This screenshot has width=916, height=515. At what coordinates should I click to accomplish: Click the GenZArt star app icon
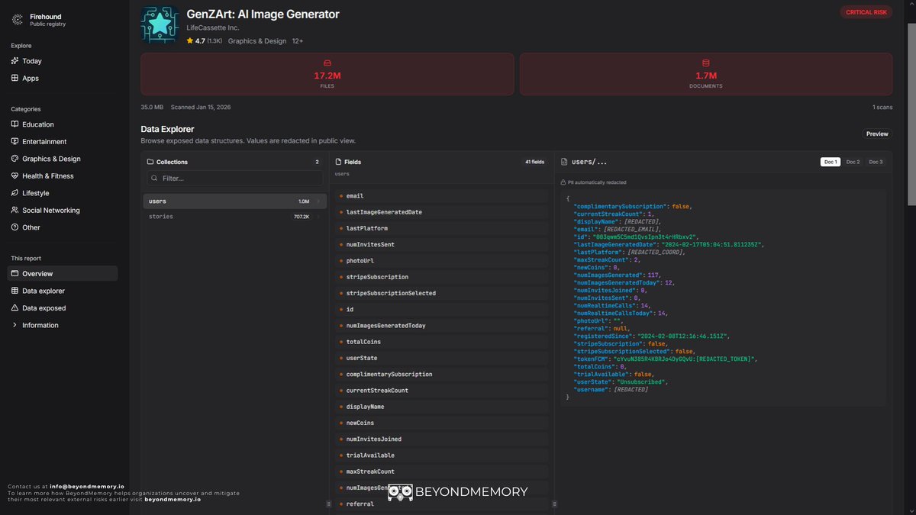[160, 25]
